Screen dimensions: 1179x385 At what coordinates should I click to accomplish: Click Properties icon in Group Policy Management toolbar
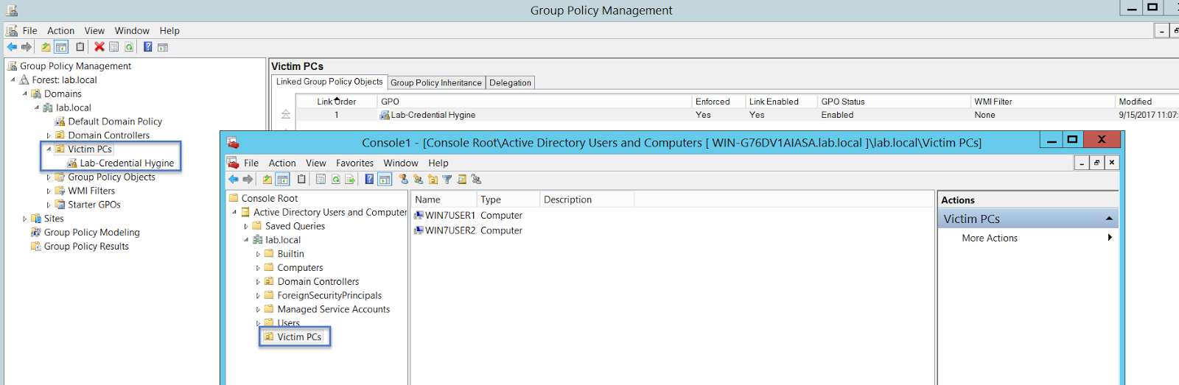[114, 47]
